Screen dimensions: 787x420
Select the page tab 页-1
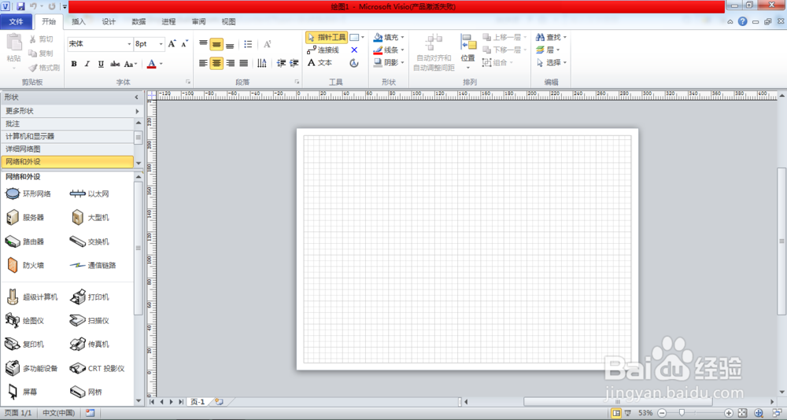(x=198, y=402)
